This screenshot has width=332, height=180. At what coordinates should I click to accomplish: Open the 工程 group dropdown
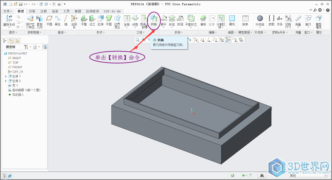(140, 32)
